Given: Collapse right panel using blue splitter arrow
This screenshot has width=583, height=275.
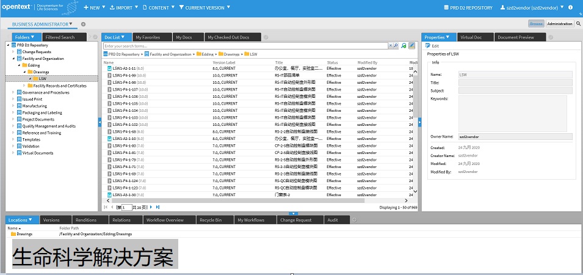Looking at the screenshot, I should coord(419,123).
